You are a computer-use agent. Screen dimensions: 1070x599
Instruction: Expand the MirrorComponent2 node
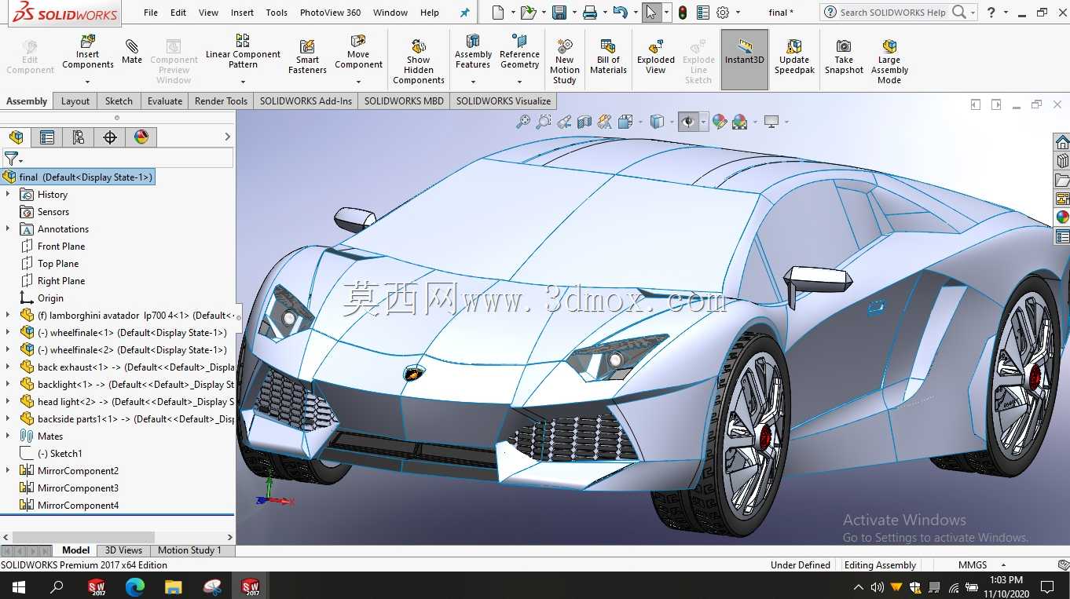[8, 470]
